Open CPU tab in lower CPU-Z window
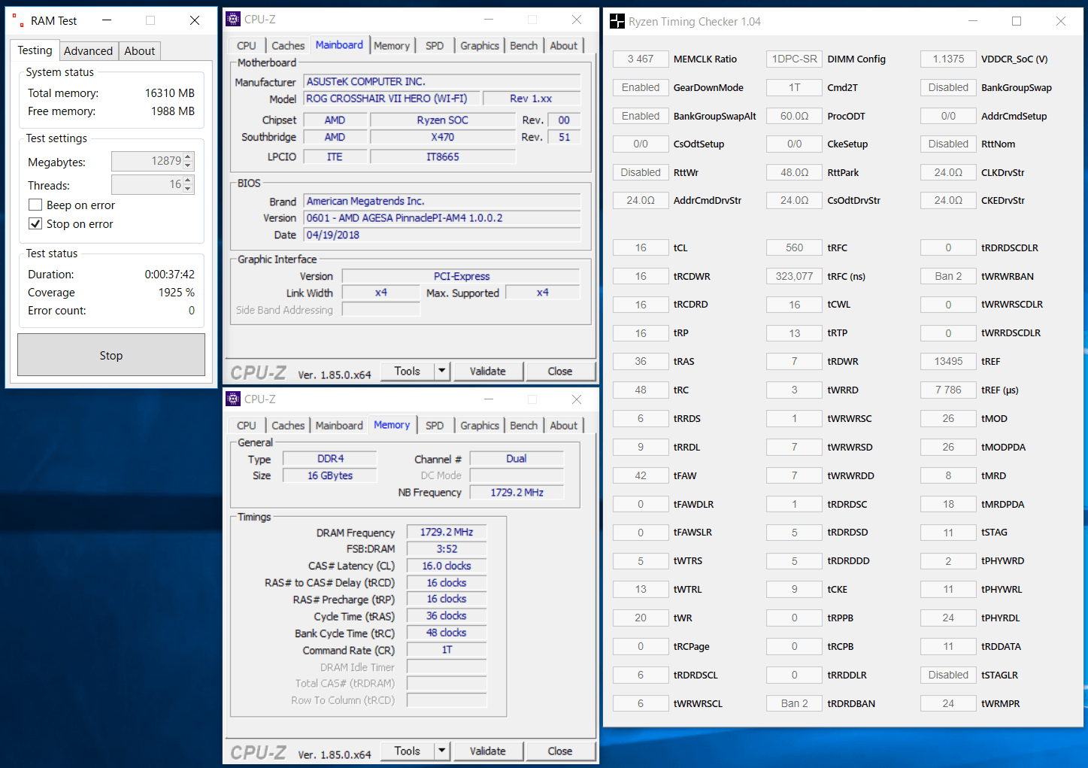The image size is (1088, 768). click(x=247, y=426)
